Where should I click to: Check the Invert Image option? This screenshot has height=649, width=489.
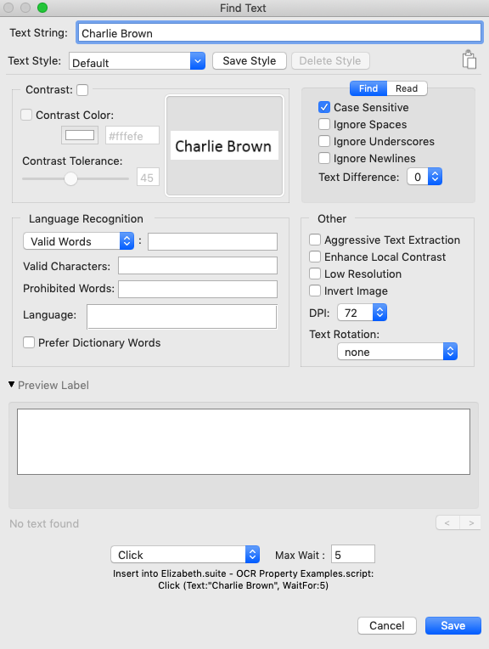[315, 291]
